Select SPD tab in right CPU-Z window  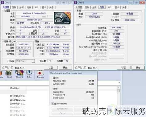(x=109, y=7)
